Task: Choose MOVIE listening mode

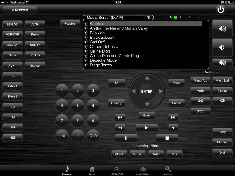Action: pos(119,154)
